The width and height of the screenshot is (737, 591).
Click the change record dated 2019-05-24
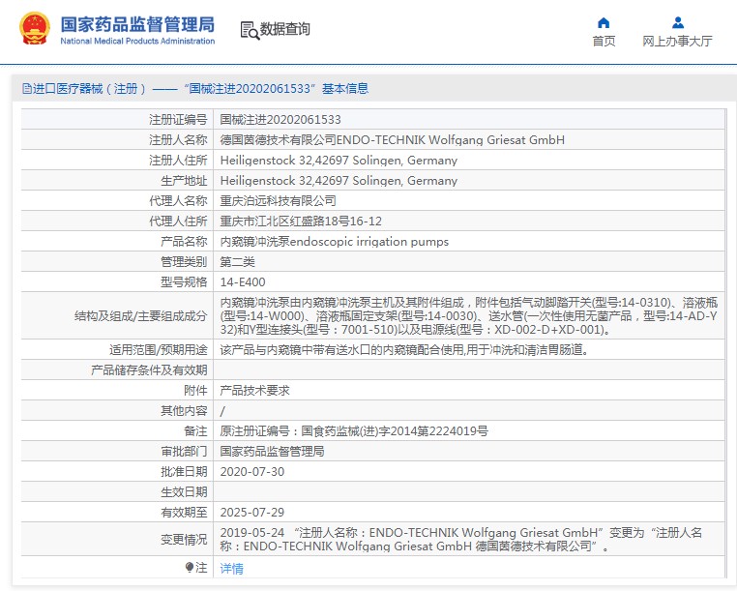point(461,539)
